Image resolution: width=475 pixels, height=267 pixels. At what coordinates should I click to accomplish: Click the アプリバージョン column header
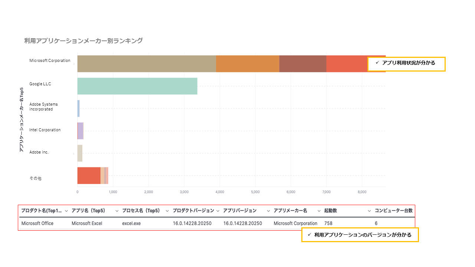click(240, 211)
